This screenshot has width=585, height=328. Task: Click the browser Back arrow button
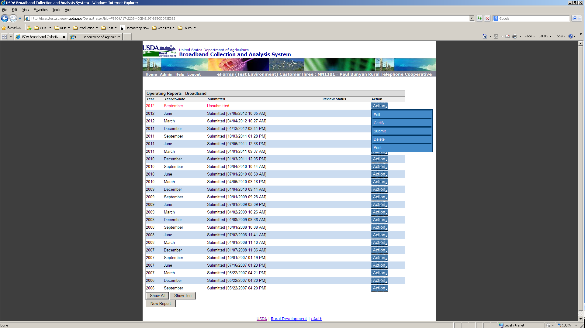[x=5, y=19]
